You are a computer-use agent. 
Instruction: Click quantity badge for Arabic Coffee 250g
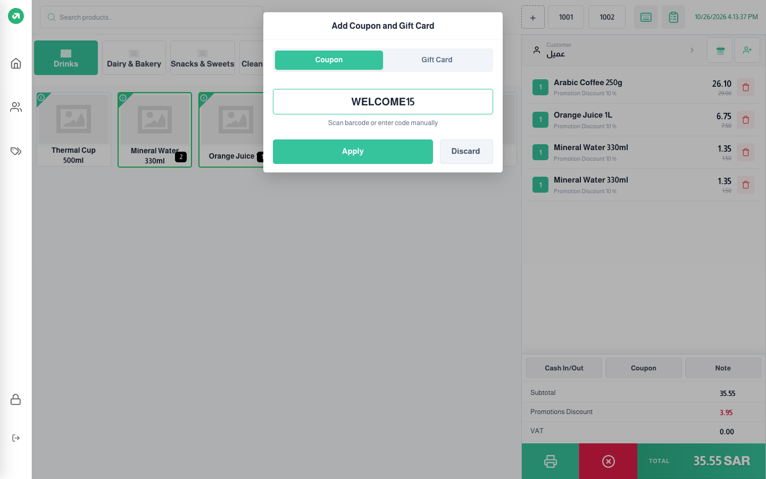pos(540,87)
